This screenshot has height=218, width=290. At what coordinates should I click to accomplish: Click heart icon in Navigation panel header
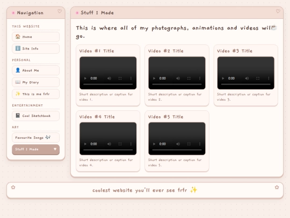(60, 11)
